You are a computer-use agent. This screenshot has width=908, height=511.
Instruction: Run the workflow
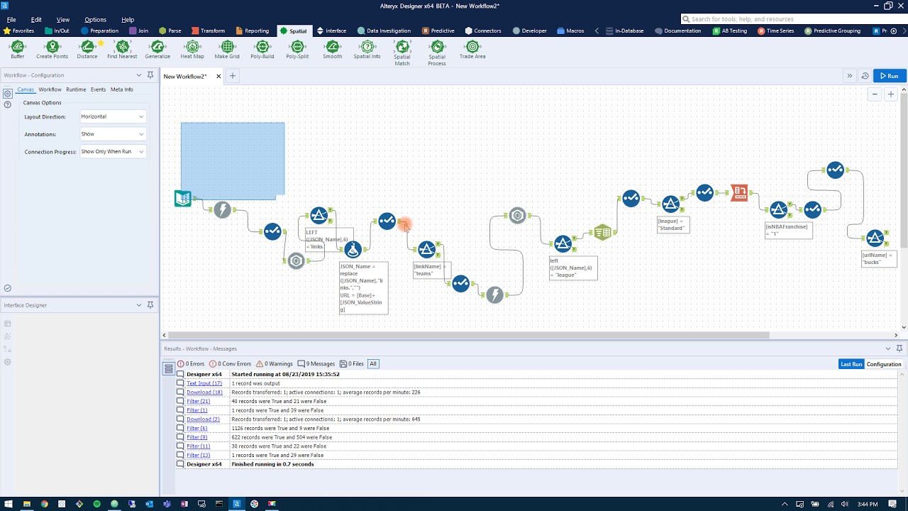pos(889,76)
